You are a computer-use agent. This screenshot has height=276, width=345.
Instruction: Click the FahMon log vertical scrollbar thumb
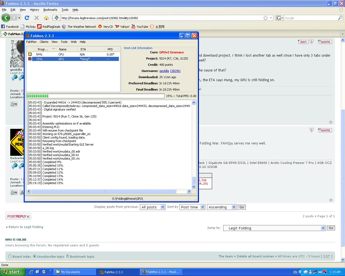[194, 180]
